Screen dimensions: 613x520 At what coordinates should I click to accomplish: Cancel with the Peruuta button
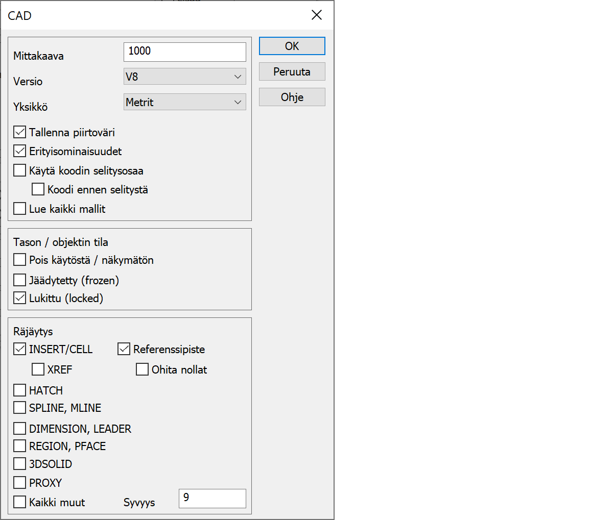coord(292,71)
